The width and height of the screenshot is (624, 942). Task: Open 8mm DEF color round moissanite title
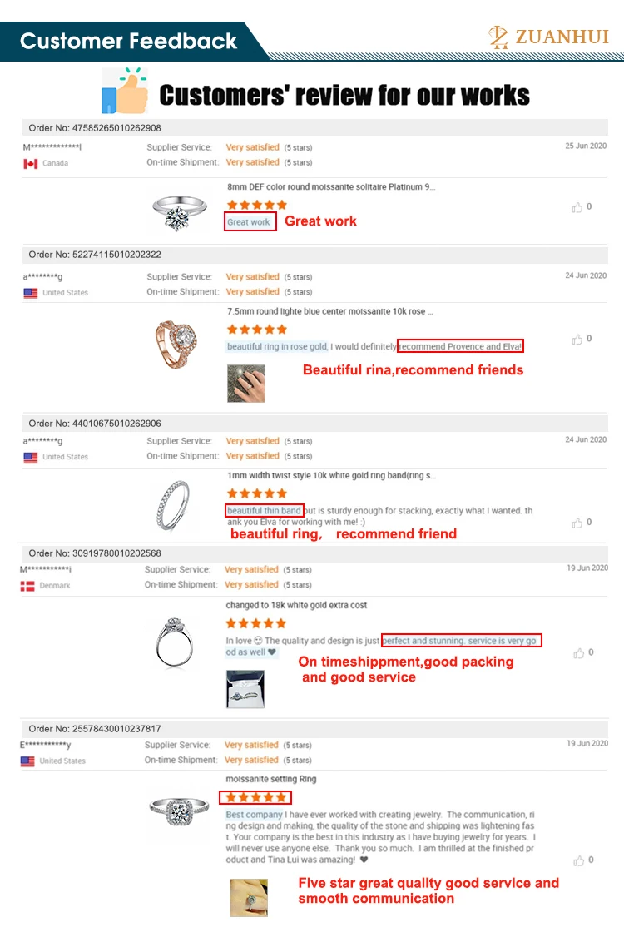point(330,187)
